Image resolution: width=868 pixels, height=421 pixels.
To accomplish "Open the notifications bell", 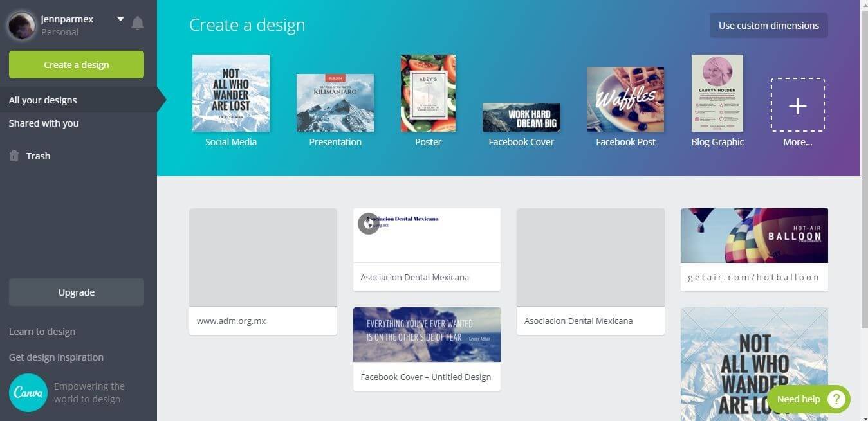I will point(138,24).
